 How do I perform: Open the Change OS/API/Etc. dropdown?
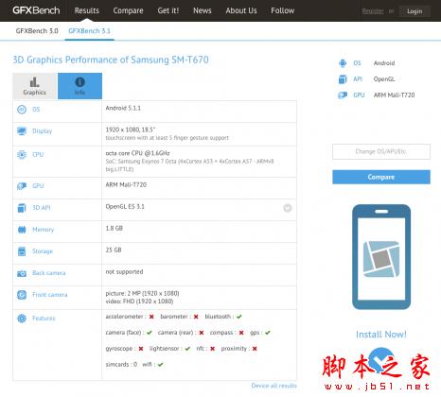point(381,151)
